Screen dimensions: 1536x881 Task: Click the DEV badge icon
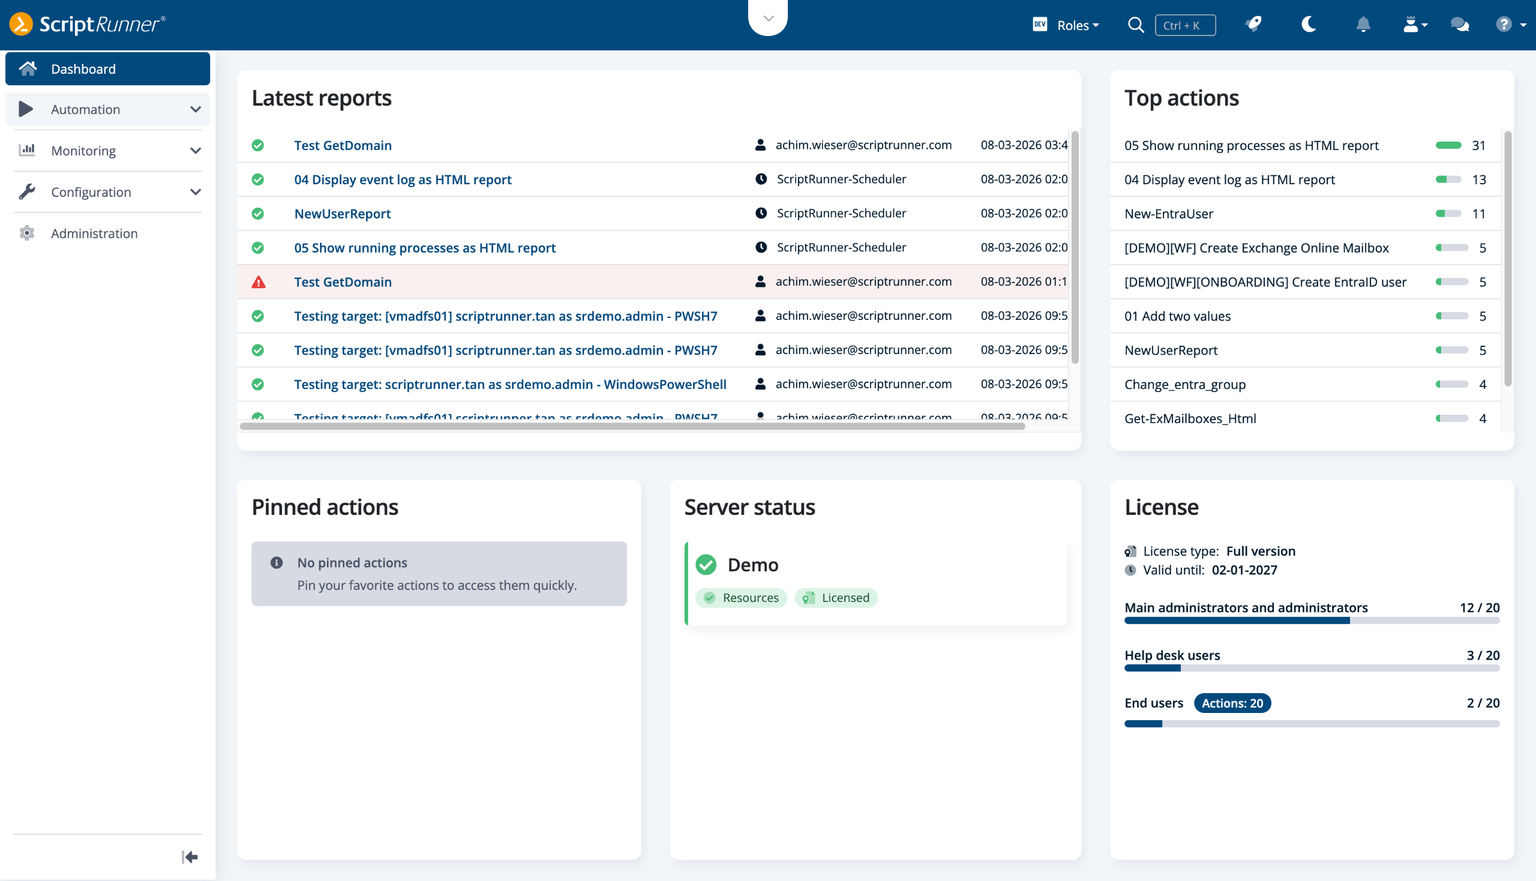tap(1040, 24)
